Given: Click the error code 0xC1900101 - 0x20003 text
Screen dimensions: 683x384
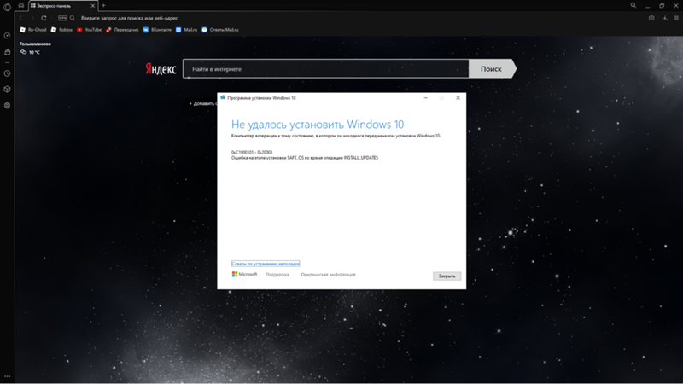Looking at the screenshot, I should tap(252, 153).
